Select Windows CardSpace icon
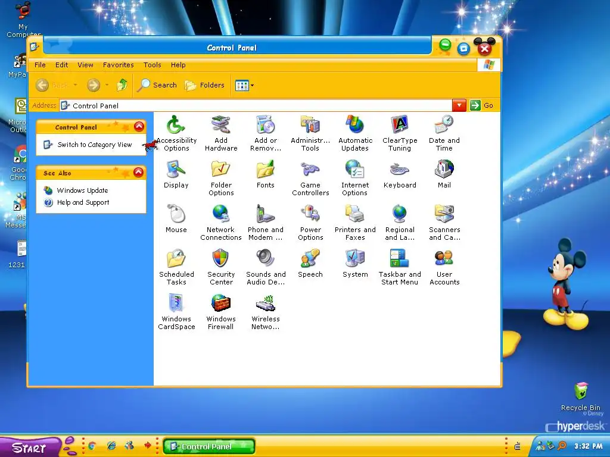The height and width of the screenshot is (457, 610). (176, 312)
